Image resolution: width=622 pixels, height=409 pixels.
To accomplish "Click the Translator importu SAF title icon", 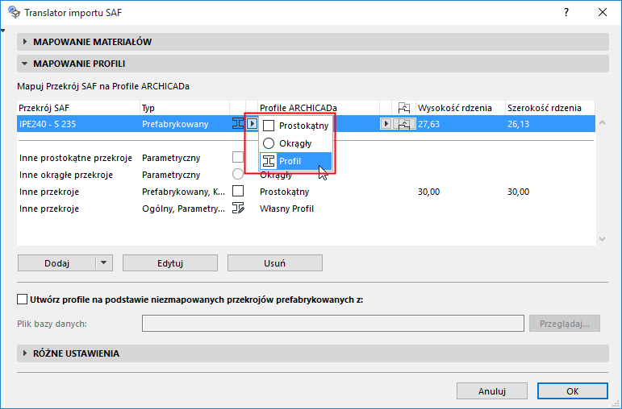I will click(x=14, y=12).
